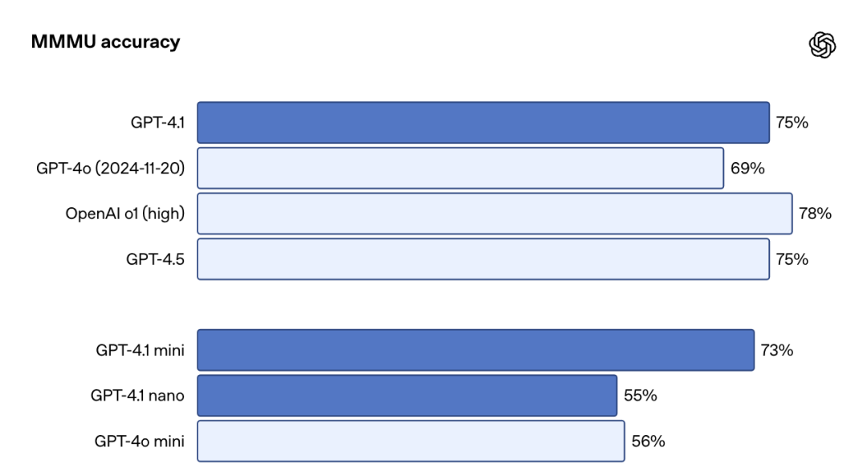
Task: Click the GPT-4.5 axis label
Action: [x=156, y=259]
